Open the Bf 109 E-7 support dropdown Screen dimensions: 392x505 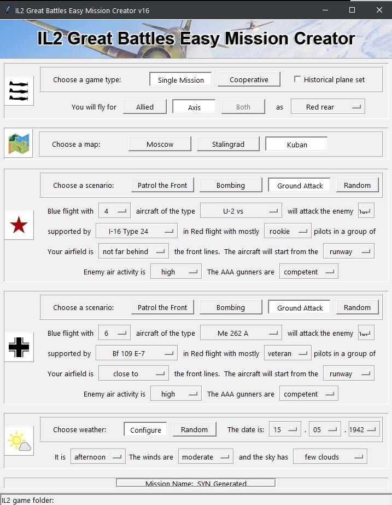[x=136, y=353]
